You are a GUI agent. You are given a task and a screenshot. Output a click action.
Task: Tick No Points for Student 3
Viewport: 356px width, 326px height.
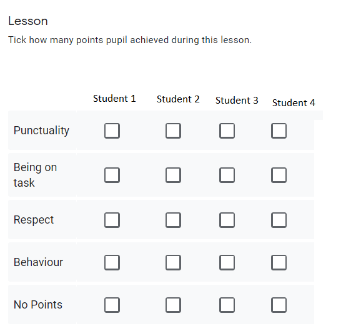click(x=227, y=305)
